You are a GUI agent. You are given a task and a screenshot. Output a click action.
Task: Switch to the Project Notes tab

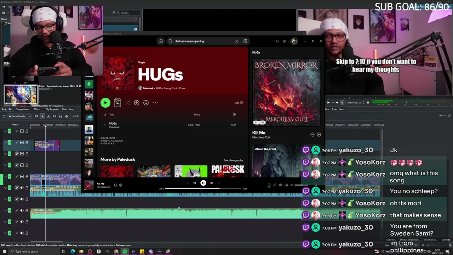point(338,109)
